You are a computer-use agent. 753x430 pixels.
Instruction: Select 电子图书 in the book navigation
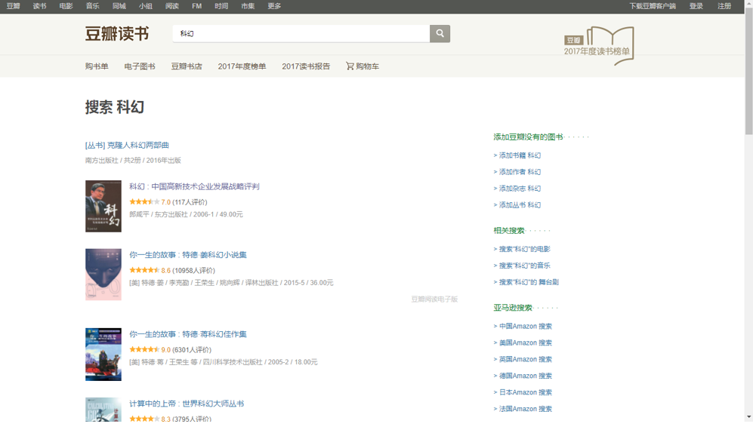tap(140, 66)
